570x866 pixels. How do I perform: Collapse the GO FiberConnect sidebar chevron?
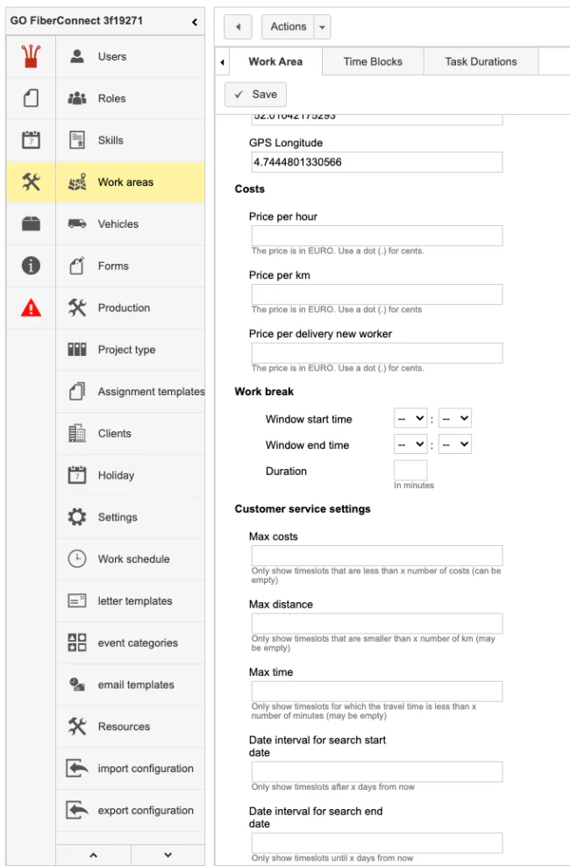pyautogui.click(x=195, y=22)
